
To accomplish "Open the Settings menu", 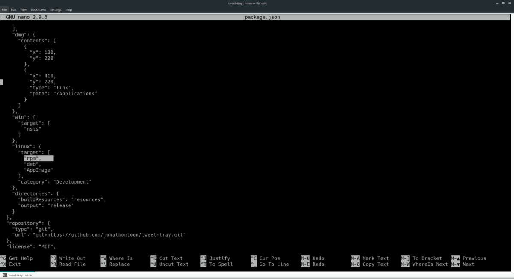I will (x=56, y=9).
